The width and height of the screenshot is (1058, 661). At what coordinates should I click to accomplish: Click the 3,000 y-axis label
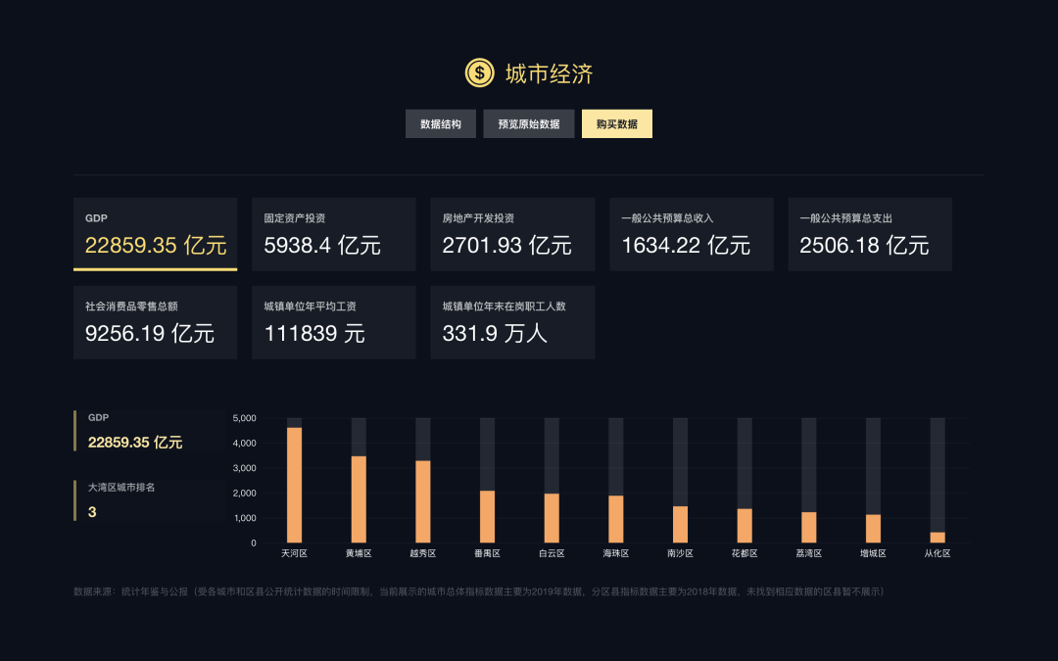(x=244, y=468)
